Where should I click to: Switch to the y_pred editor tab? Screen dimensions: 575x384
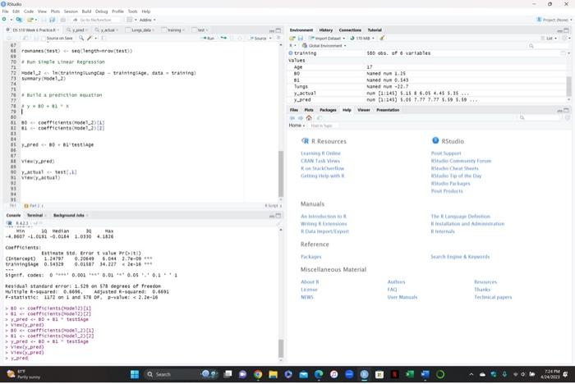77,30
